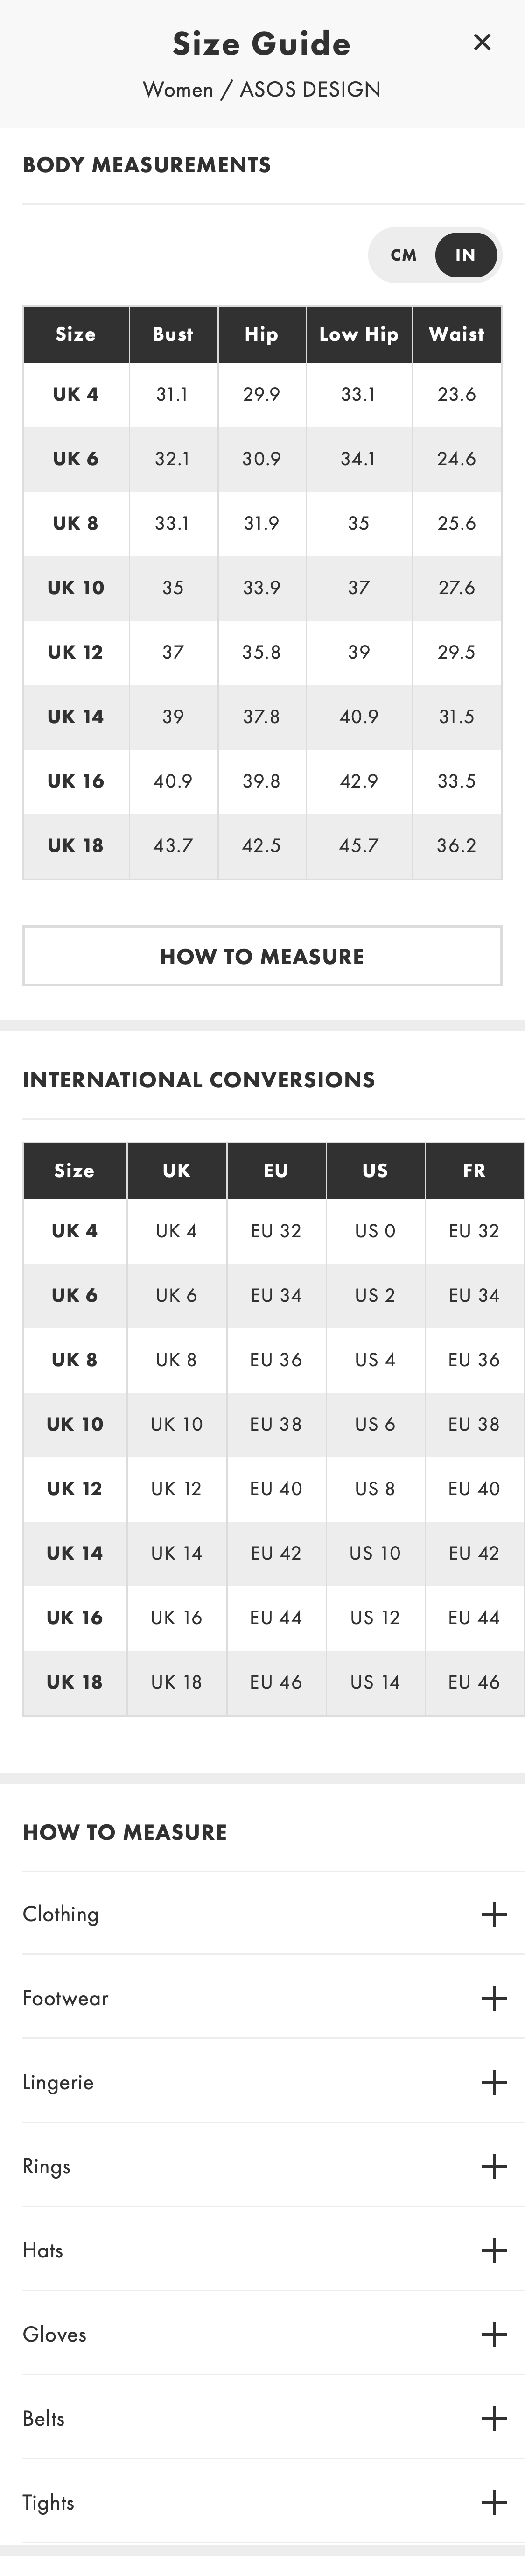This screenshot has width=525, height=2576.
Task: Click the Bust column header
Action: [x=173, y=334]
